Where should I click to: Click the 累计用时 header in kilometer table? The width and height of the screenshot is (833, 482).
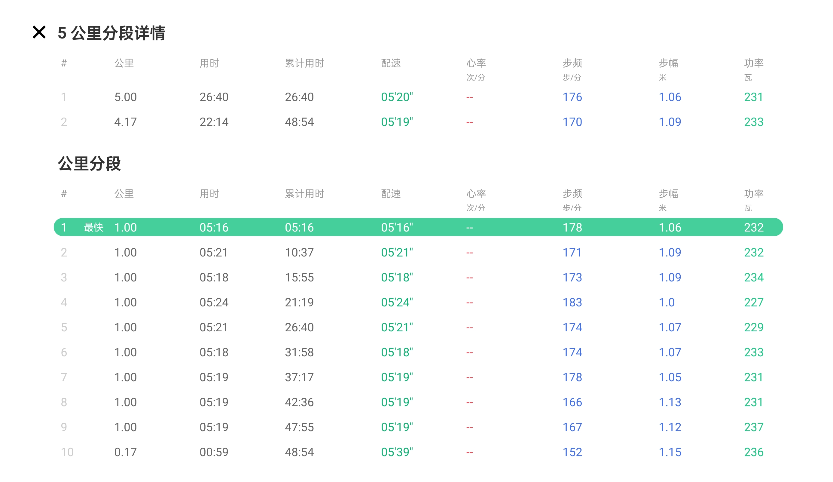point(304,194)
